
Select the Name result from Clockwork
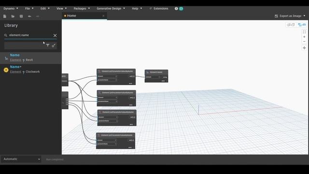click(31, 70)
